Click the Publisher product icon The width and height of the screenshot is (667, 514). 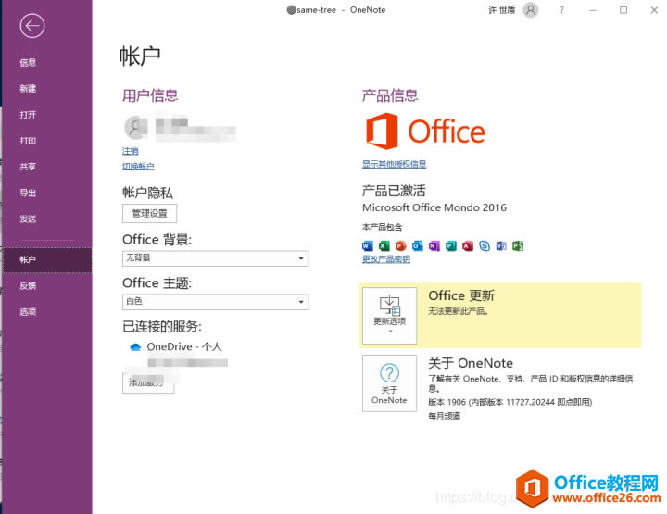point(451,245)
